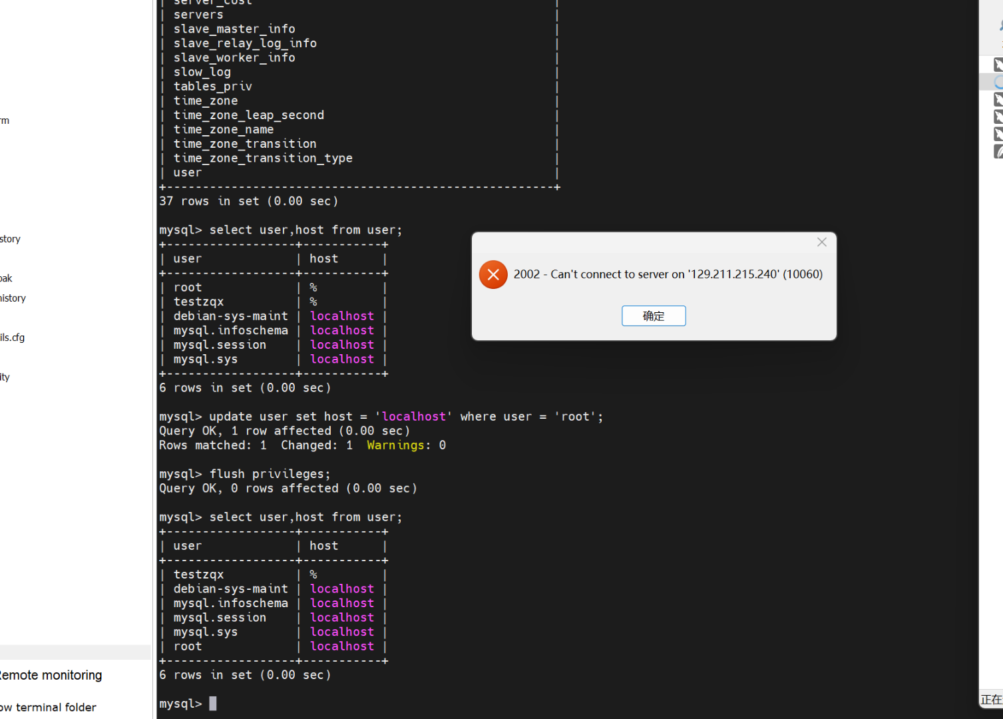Select the file ending in 'bak'
The image size is (1003, 719).
pos(7,278)
